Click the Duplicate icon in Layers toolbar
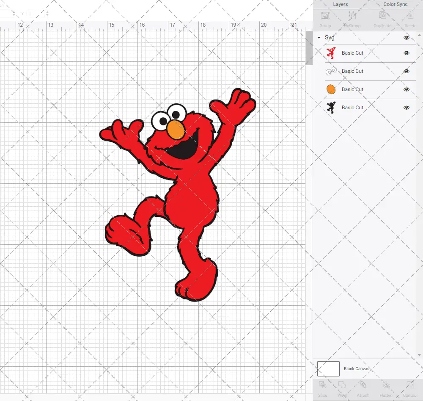The image size is (423, 401). click(x=382, y=15)
